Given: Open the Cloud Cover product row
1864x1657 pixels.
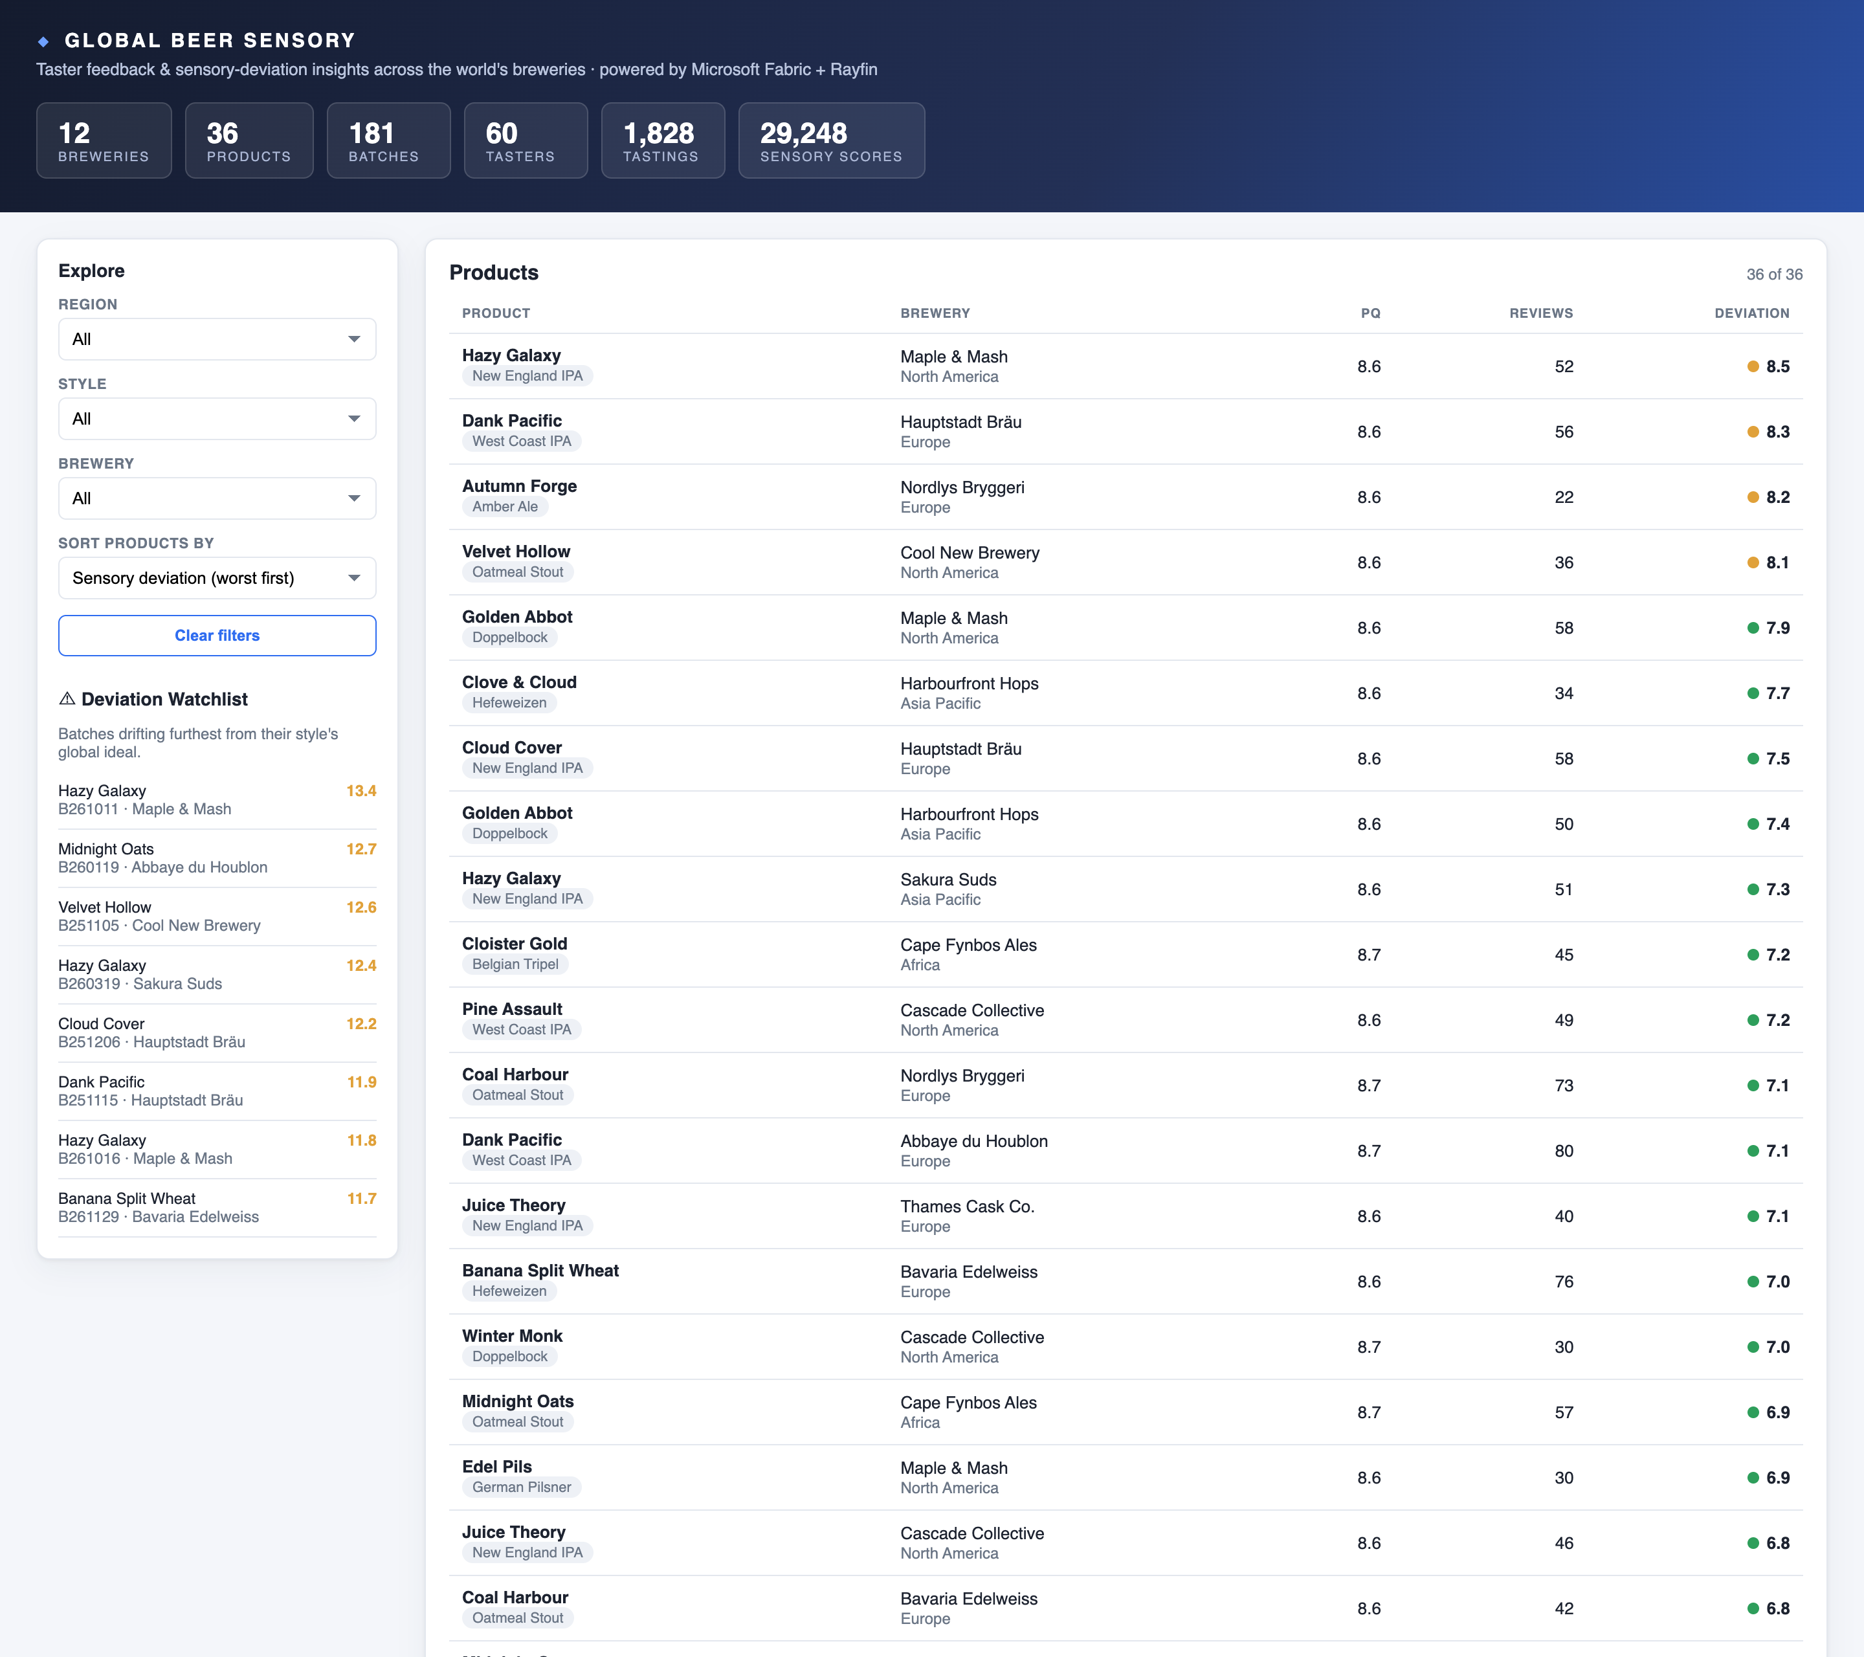Looking at the screenshot, I should 1126,759.
